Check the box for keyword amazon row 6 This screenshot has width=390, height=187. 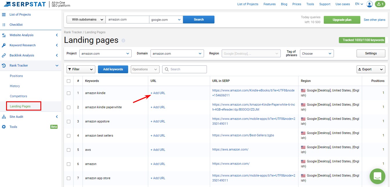(69, 164)
